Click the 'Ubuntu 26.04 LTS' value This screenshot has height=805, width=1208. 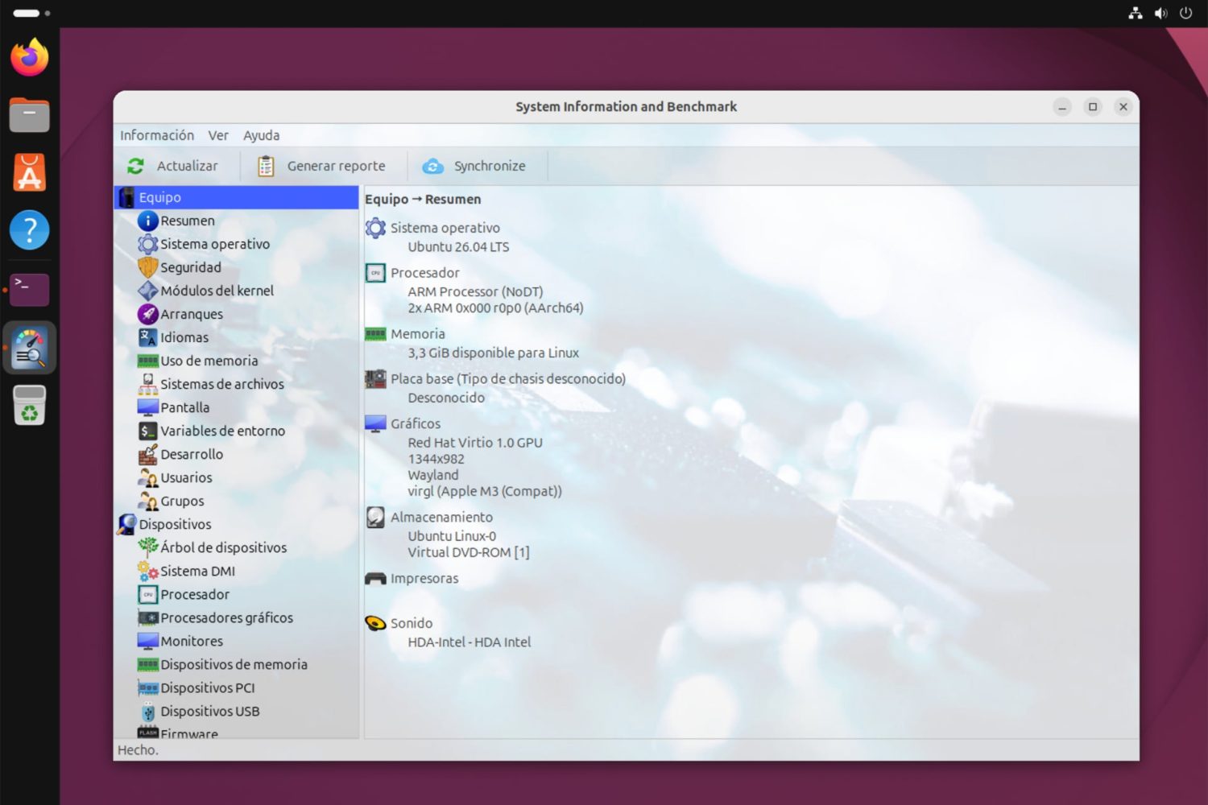[x=458, y=247]
